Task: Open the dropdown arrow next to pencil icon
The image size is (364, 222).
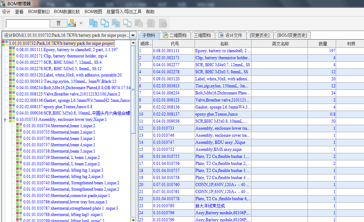Action: 81,24
